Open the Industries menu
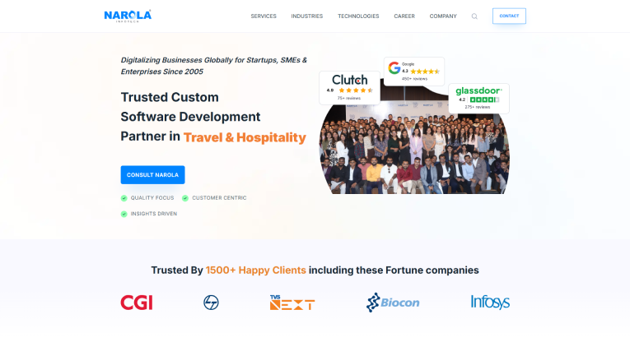Viewport: 630px width, 356px height. tap(307, 16)
